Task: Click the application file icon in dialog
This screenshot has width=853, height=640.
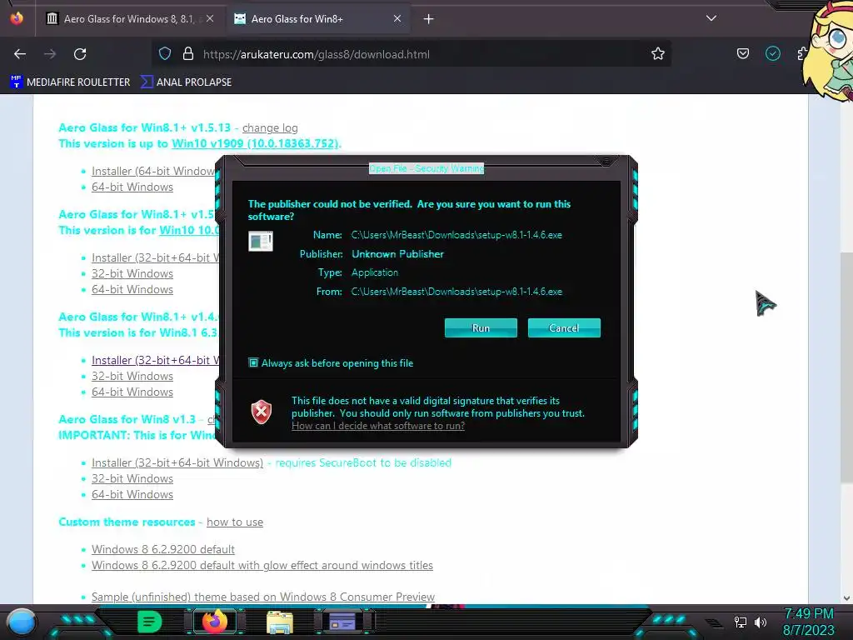Action: (x=261, y=241)
